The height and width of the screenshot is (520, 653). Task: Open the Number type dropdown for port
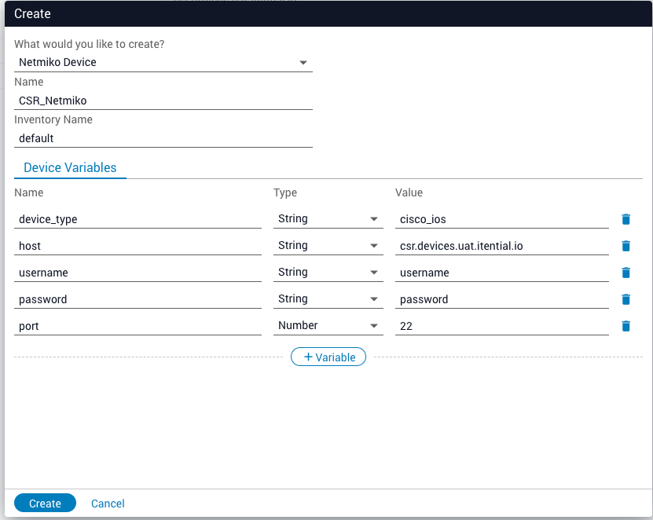point(328,326)
